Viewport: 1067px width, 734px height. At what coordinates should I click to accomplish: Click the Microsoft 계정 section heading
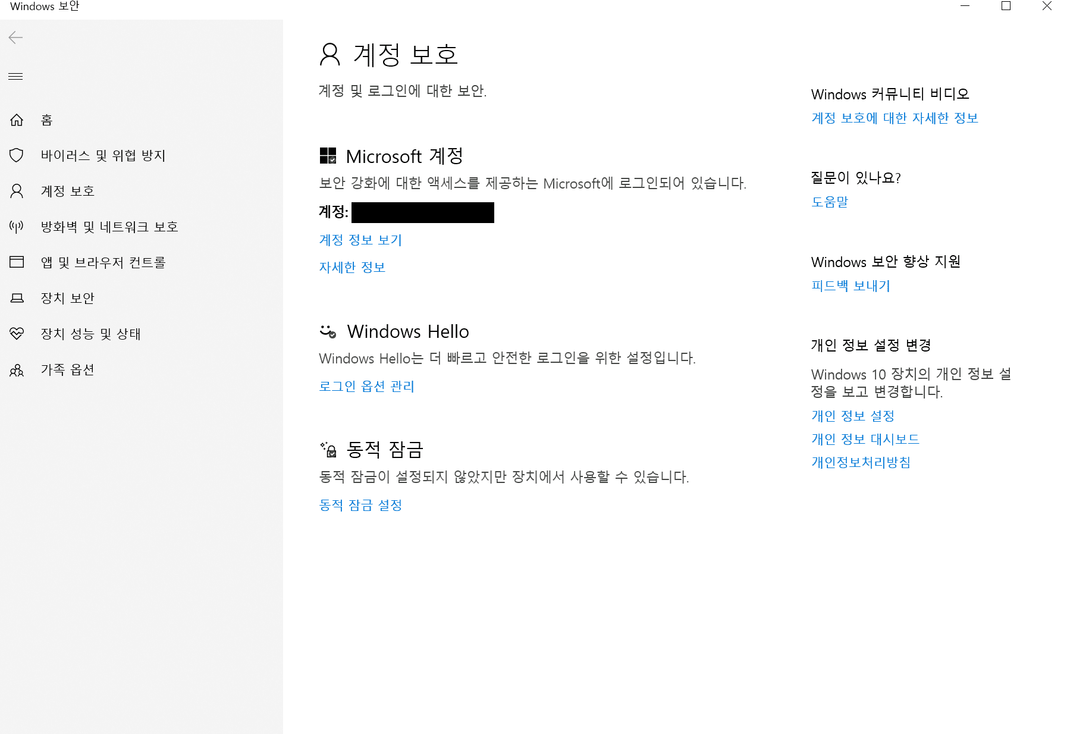404,156
